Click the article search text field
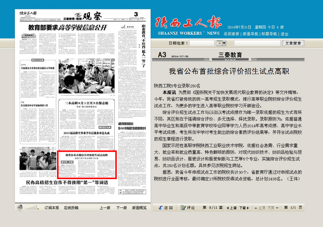Viewport: 323px width, 227px height. [253, 43]
